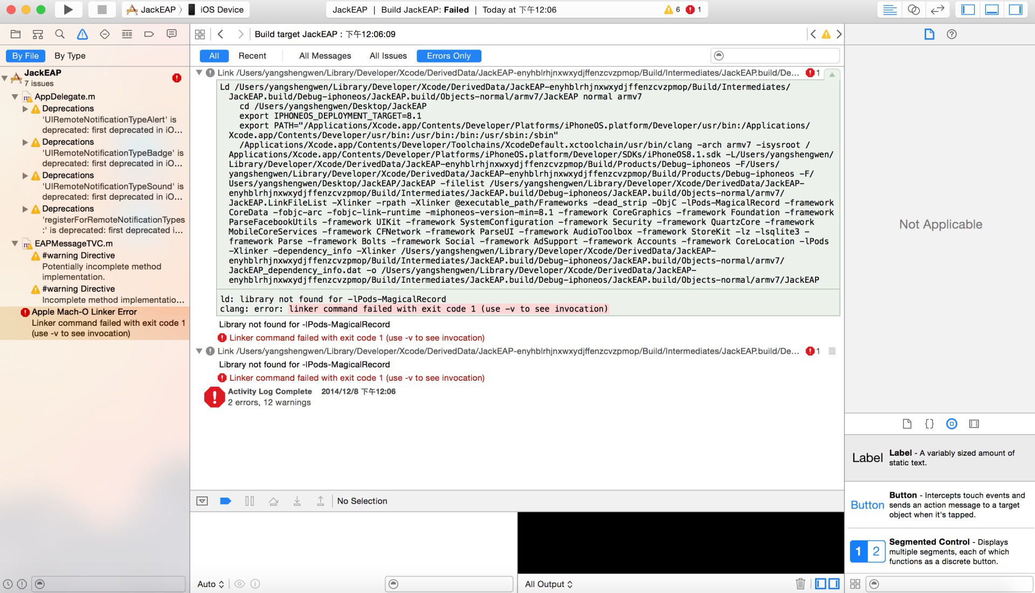Toggle breakpoints activation in debug bar
This screenshot has width=1035, height=593.
point(226,501)
